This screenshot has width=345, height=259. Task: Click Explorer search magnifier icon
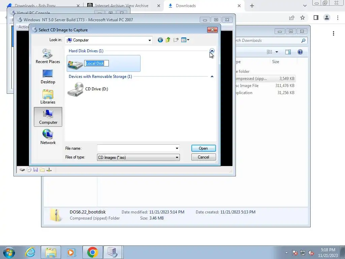pos(303,40)
